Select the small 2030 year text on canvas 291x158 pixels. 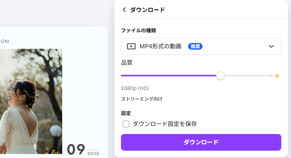93,154
